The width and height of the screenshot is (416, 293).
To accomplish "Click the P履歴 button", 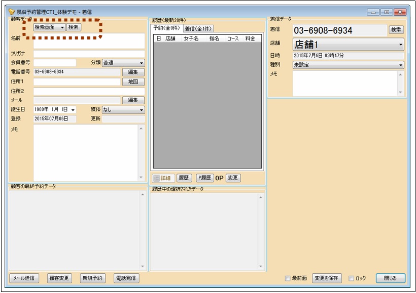I will point(204,178).
